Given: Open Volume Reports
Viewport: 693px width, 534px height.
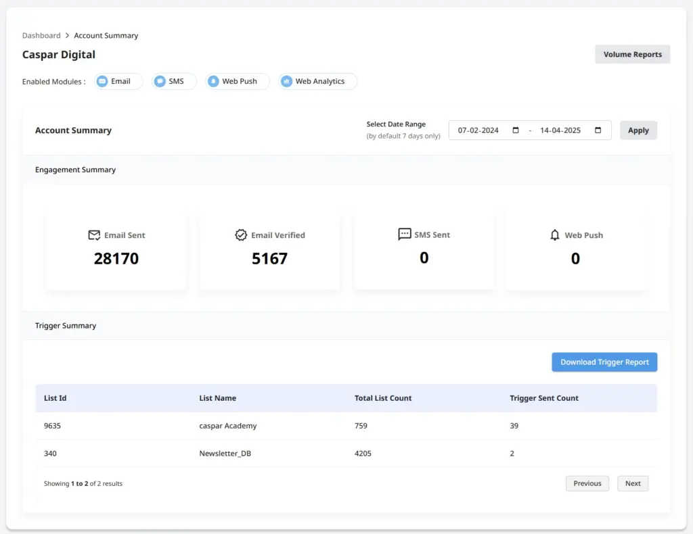Looking at the screenshot, I should click(x=633, y=54).
